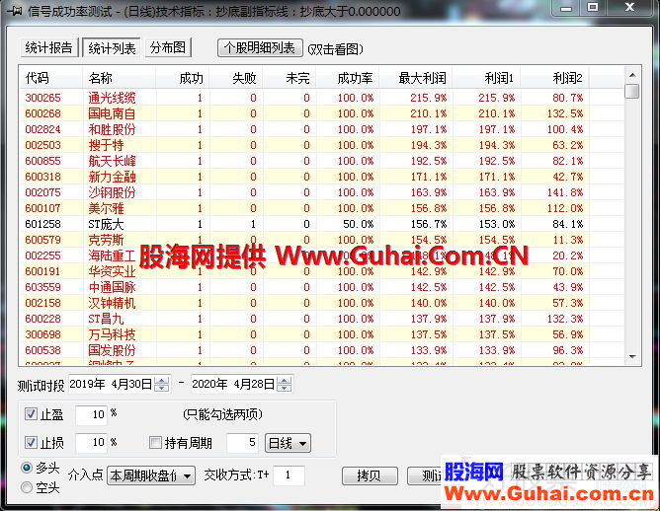Select row 300265 通光线缆
The height and width of the screenshot is (511, 660).
(322, 98)
